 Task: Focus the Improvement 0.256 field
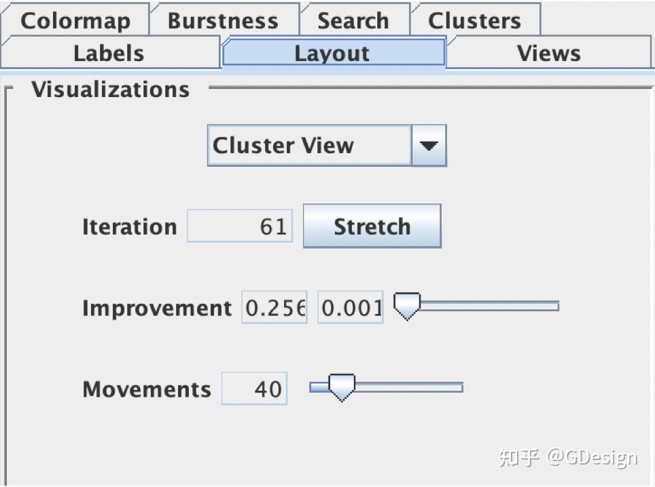(x=275, y=308)
